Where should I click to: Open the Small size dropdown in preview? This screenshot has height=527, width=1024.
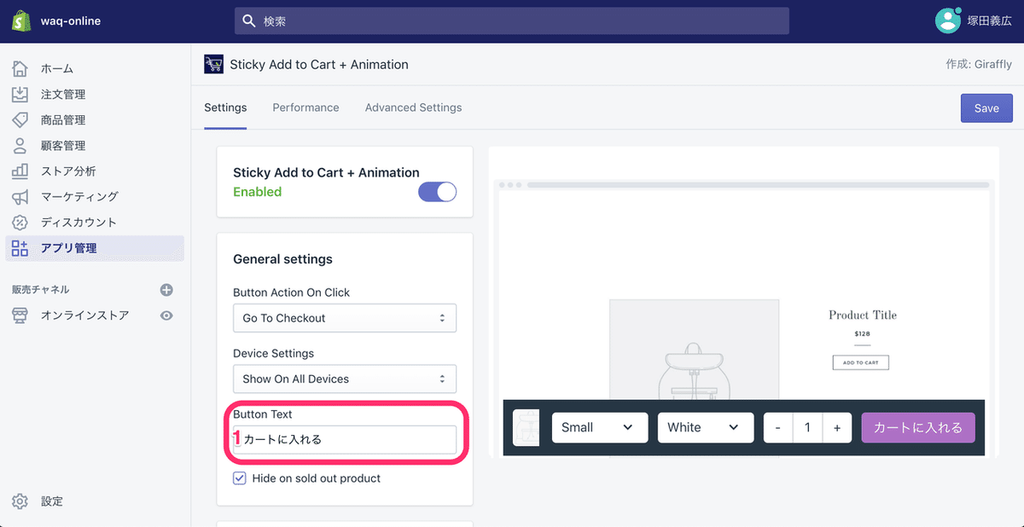598,427
